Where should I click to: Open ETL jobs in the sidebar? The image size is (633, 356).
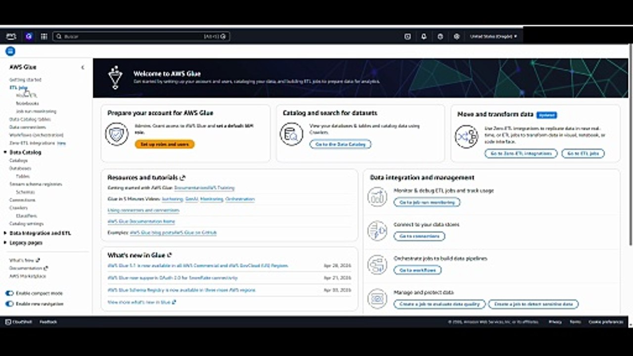19,88
